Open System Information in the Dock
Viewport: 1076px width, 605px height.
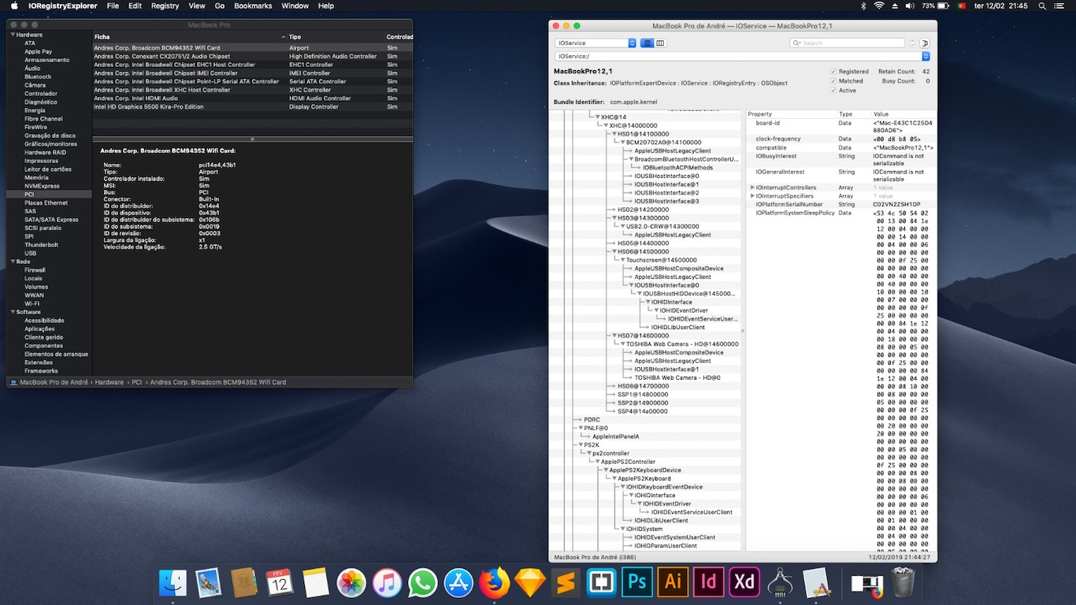[x=780, y=583]
